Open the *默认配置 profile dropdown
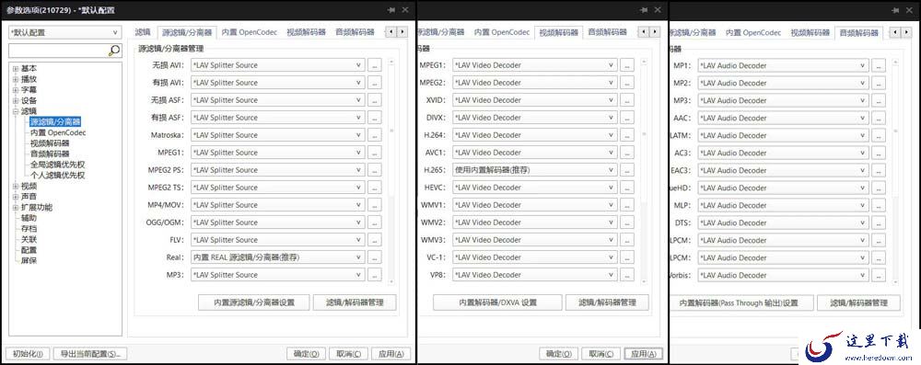Image resolution: width=921 pixels, height=365 pixels. click(x=65, y=33)
